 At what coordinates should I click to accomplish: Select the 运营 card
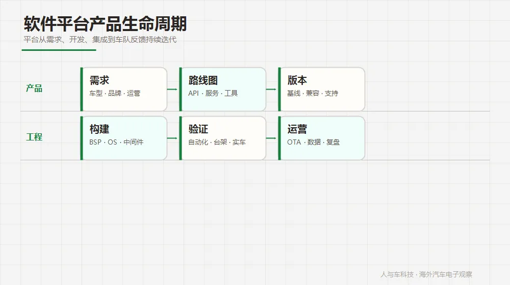322,138
